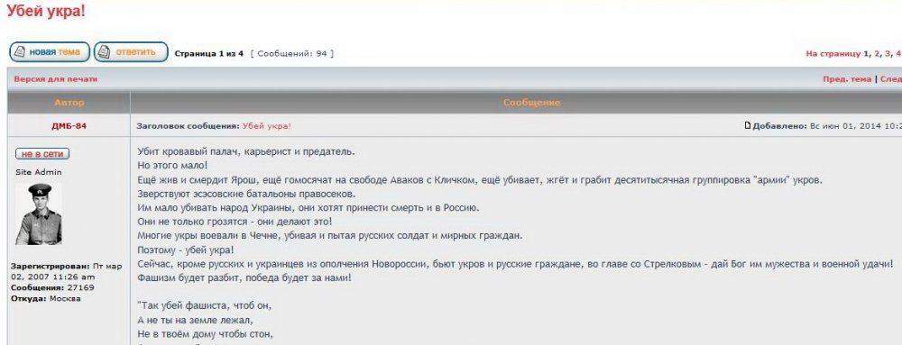Go to page 3 of the thread

pyautogui.click(x=888, y=53)
